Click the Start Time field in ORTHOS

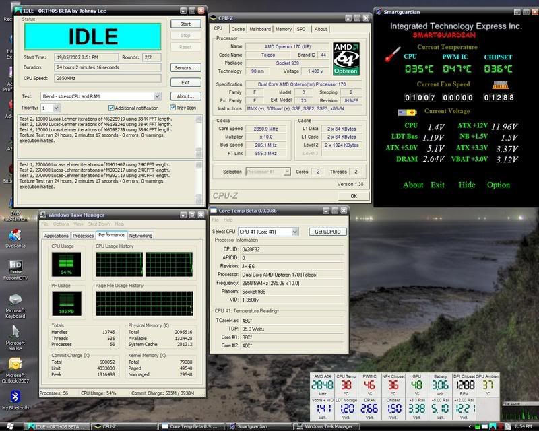coord(86,57)
